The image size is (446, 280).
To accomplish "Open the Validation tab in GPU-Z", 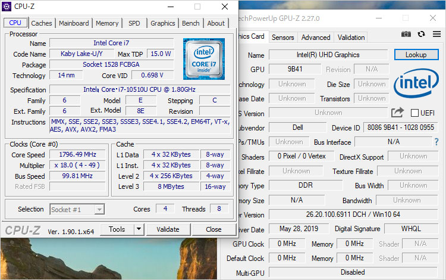I will (351, 38).
